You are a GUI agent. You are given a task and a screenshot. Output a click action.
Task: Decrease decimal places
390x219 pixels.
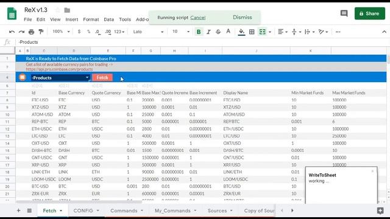[97, 32]
